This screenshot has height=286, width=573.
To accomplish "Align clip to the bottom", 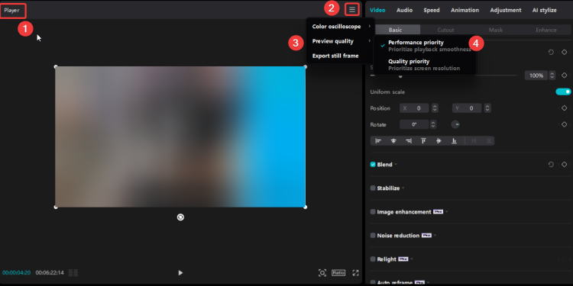I will point(455,141).
